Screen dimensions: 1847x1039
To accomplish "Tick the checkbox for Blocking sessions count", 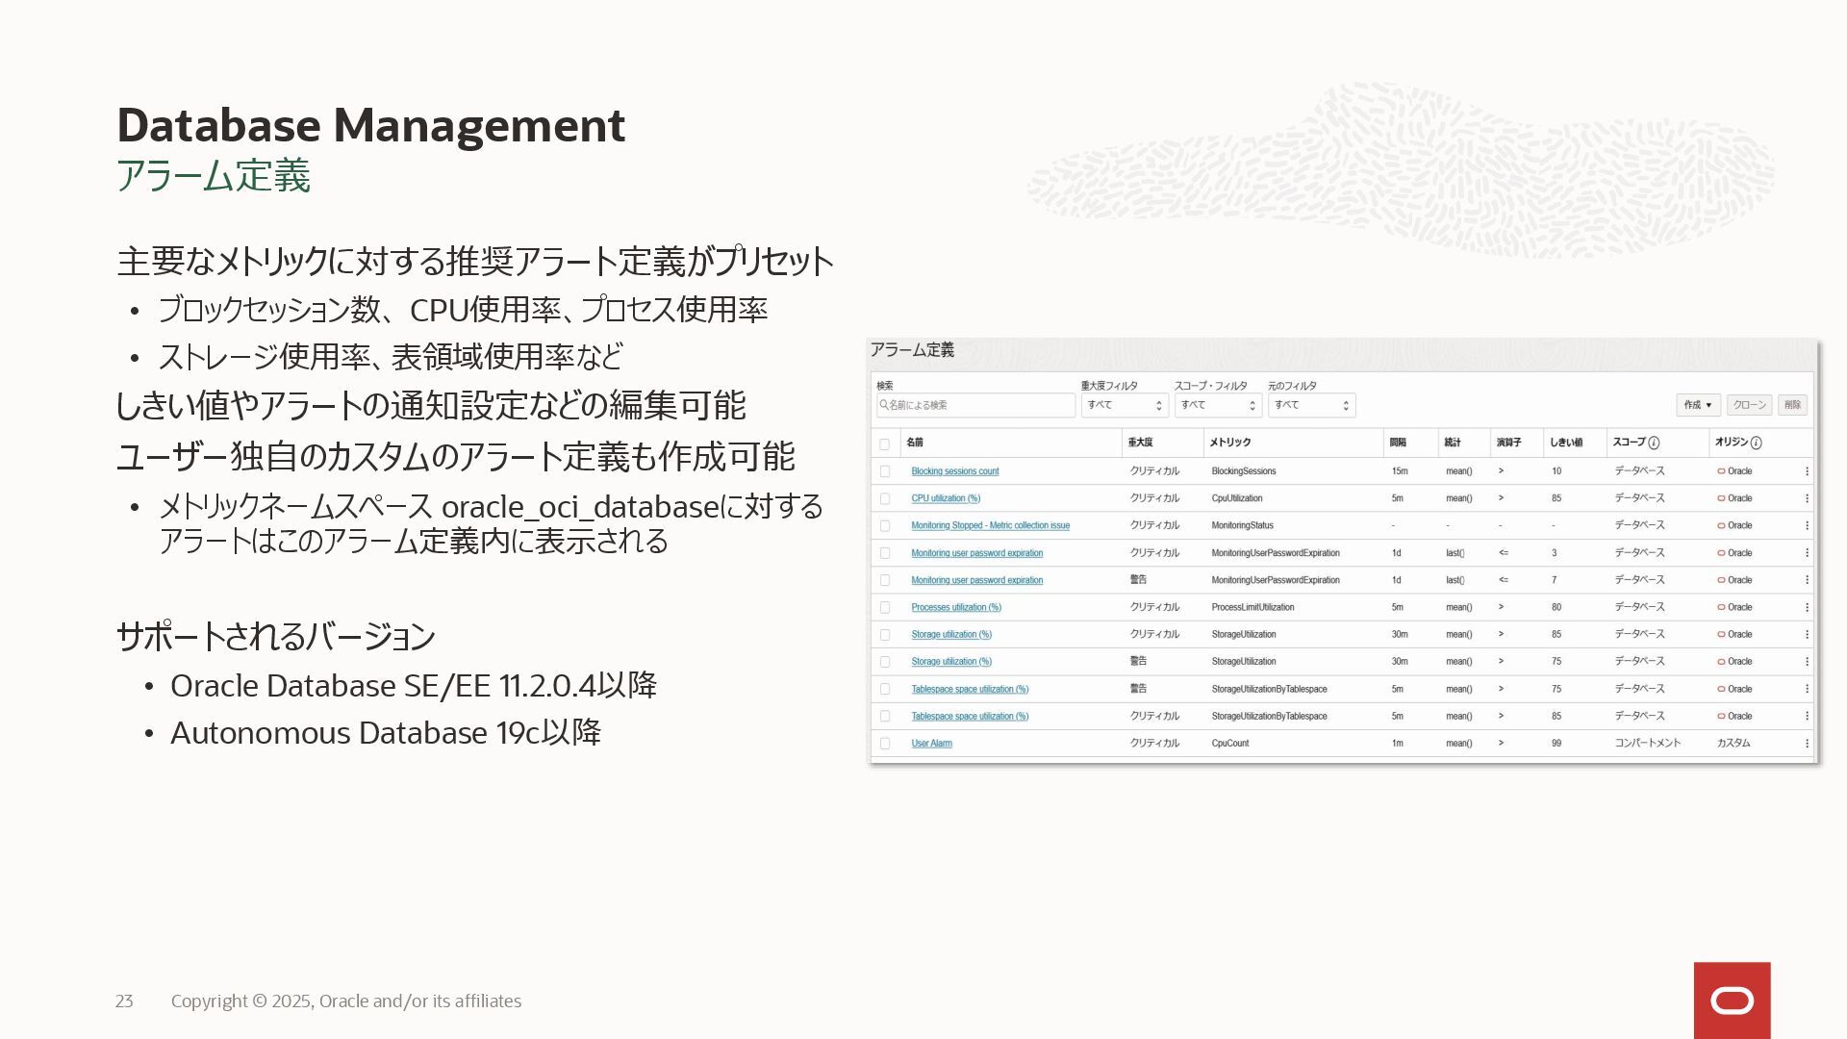I will tap(884, 471).
